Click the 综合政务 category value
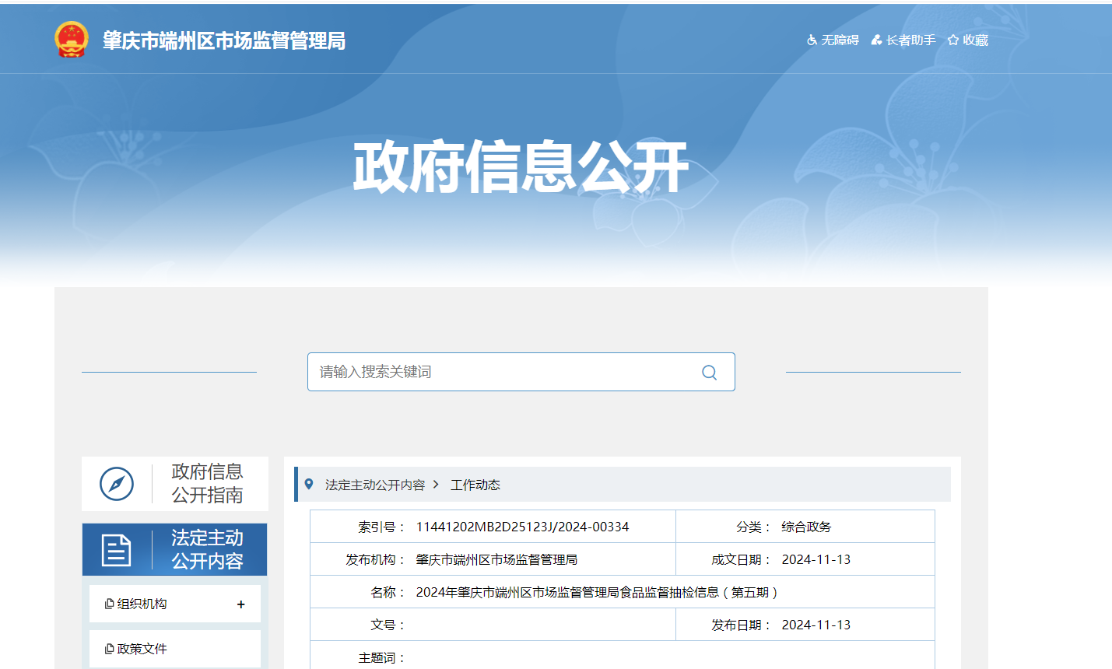Image resolution: width=1112 pixels, height=669 pixels. pos(806,527)
